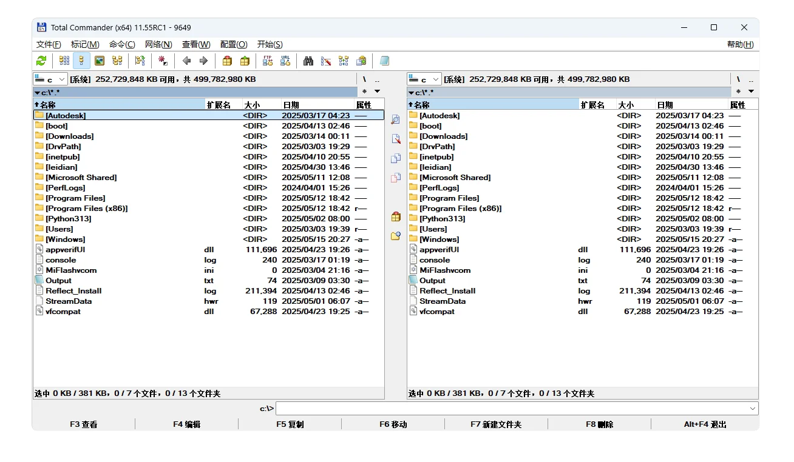Click the new folder icon between panels

click(396, 236)
